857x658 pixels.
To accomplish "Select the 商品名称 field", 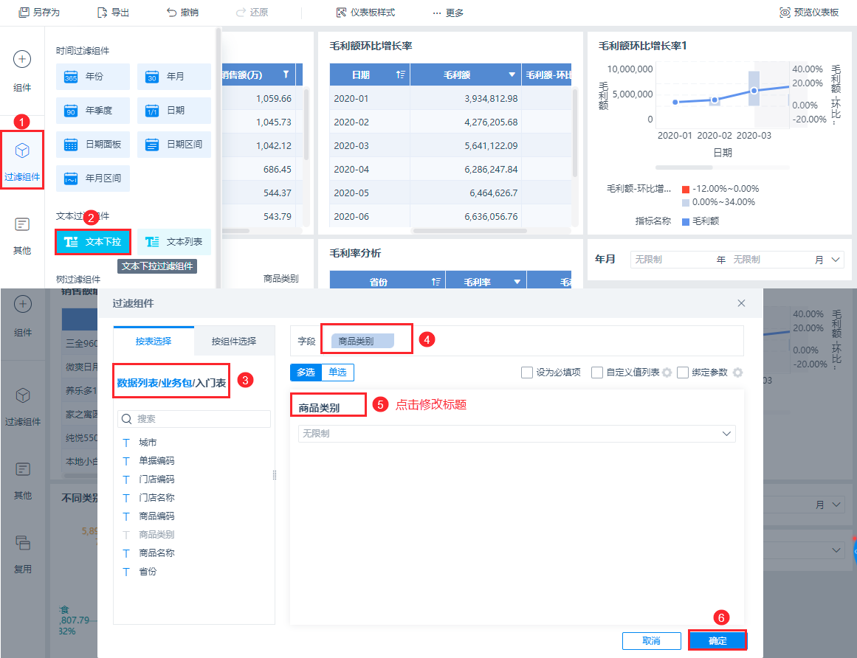I will point(157,553).
